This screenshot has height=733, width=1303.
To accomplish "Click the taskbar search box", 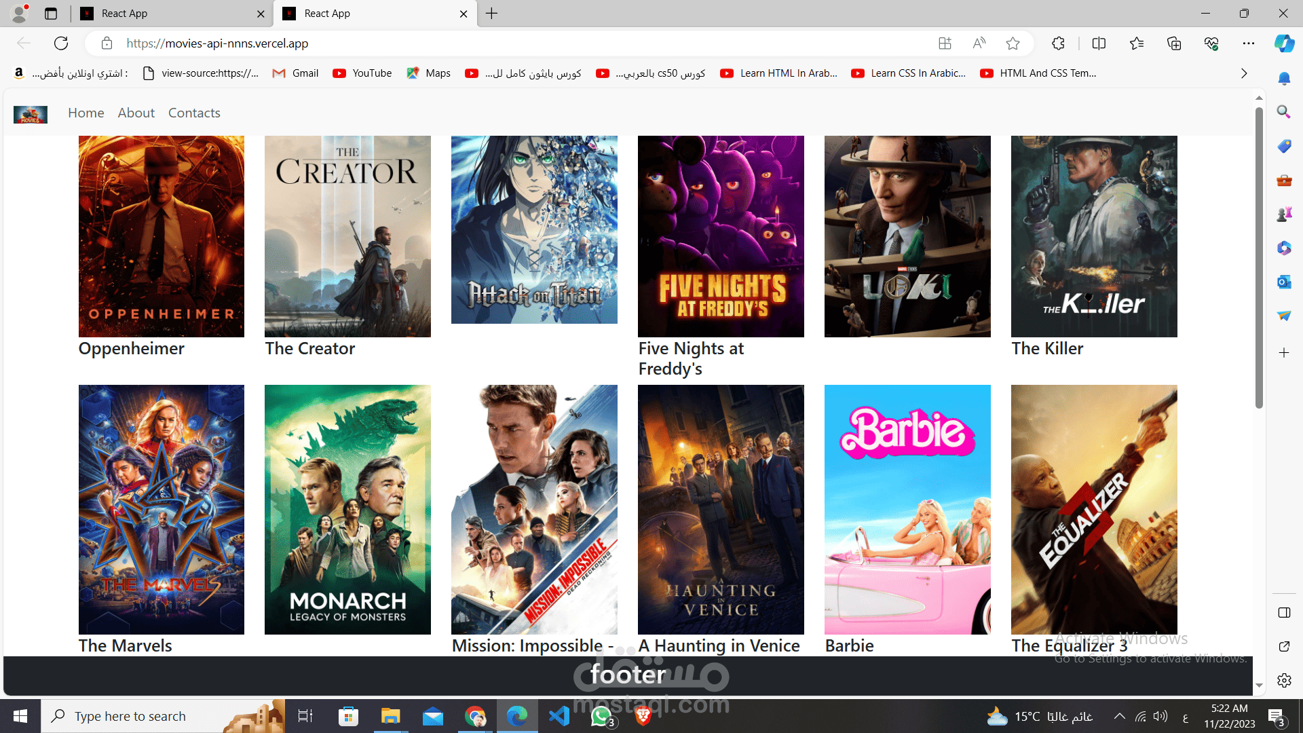I will point(163,716).
